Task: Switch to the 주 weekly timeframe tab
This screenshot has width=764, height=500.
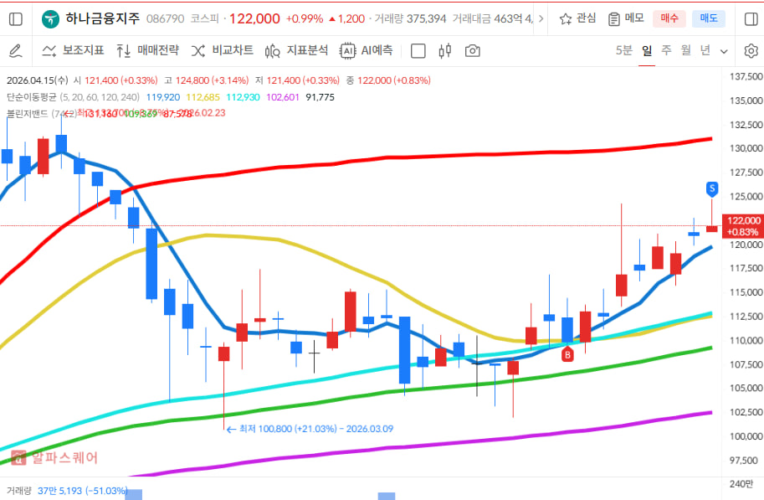Action: click(x=667, y=50)
